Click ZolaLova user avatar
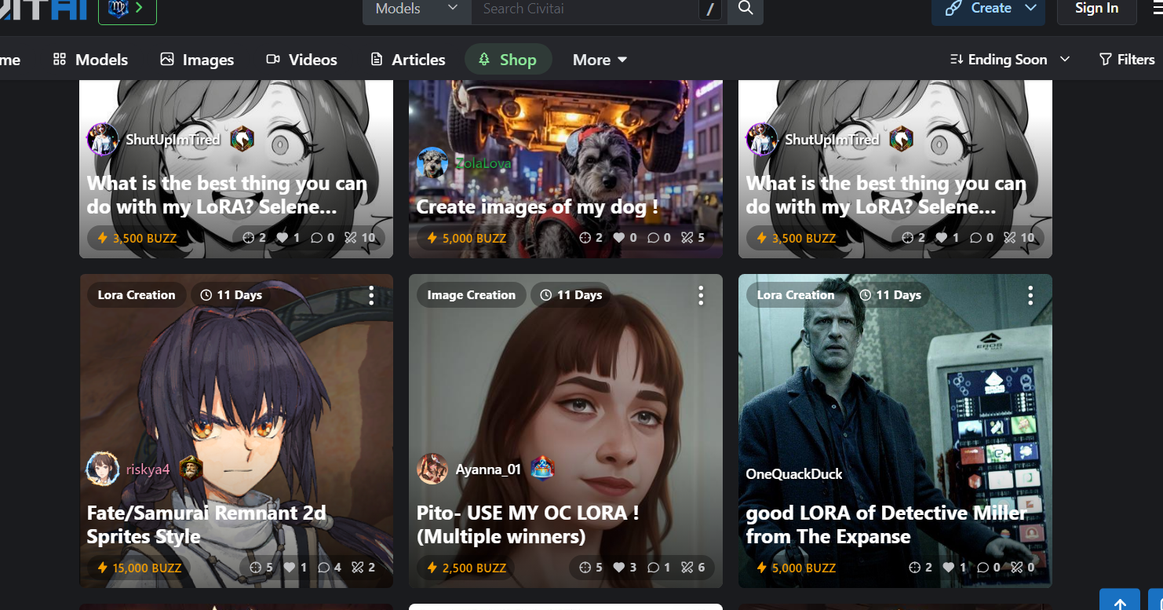Screen dimensions: 1163x610 point(432,163)
